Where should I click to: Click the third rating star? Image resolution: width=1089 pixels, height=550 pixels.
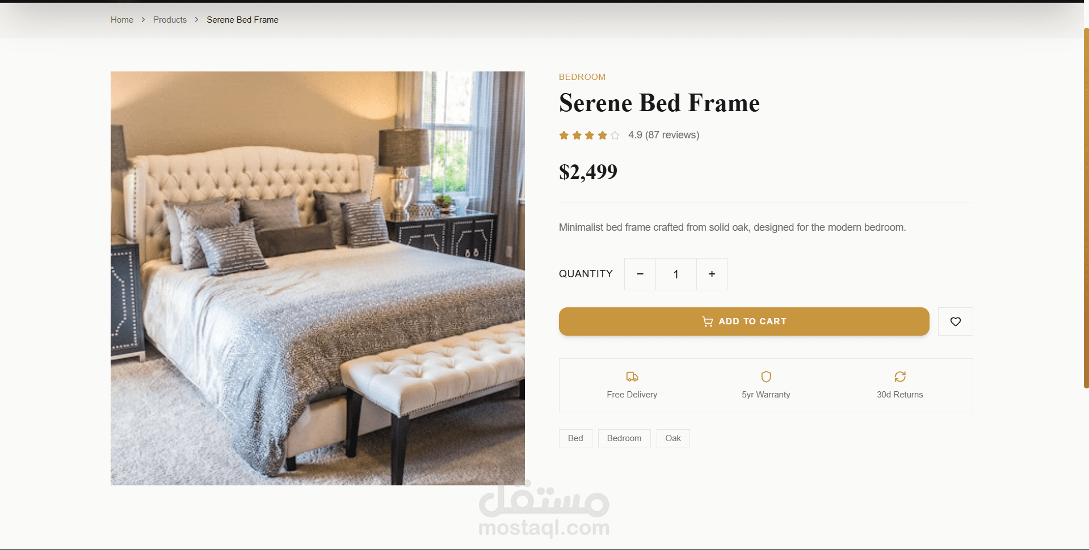click(589, 135)
